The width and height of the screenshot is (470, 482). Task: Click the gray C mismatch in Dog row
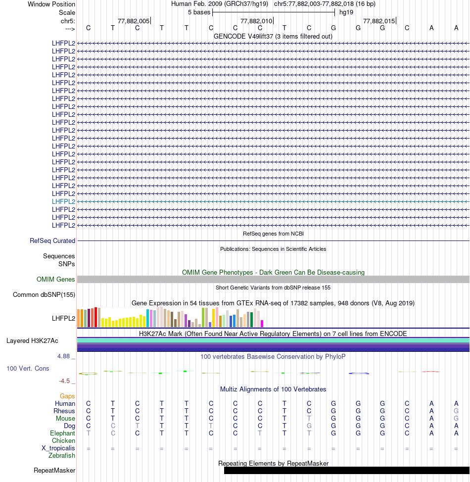[113, 426]
